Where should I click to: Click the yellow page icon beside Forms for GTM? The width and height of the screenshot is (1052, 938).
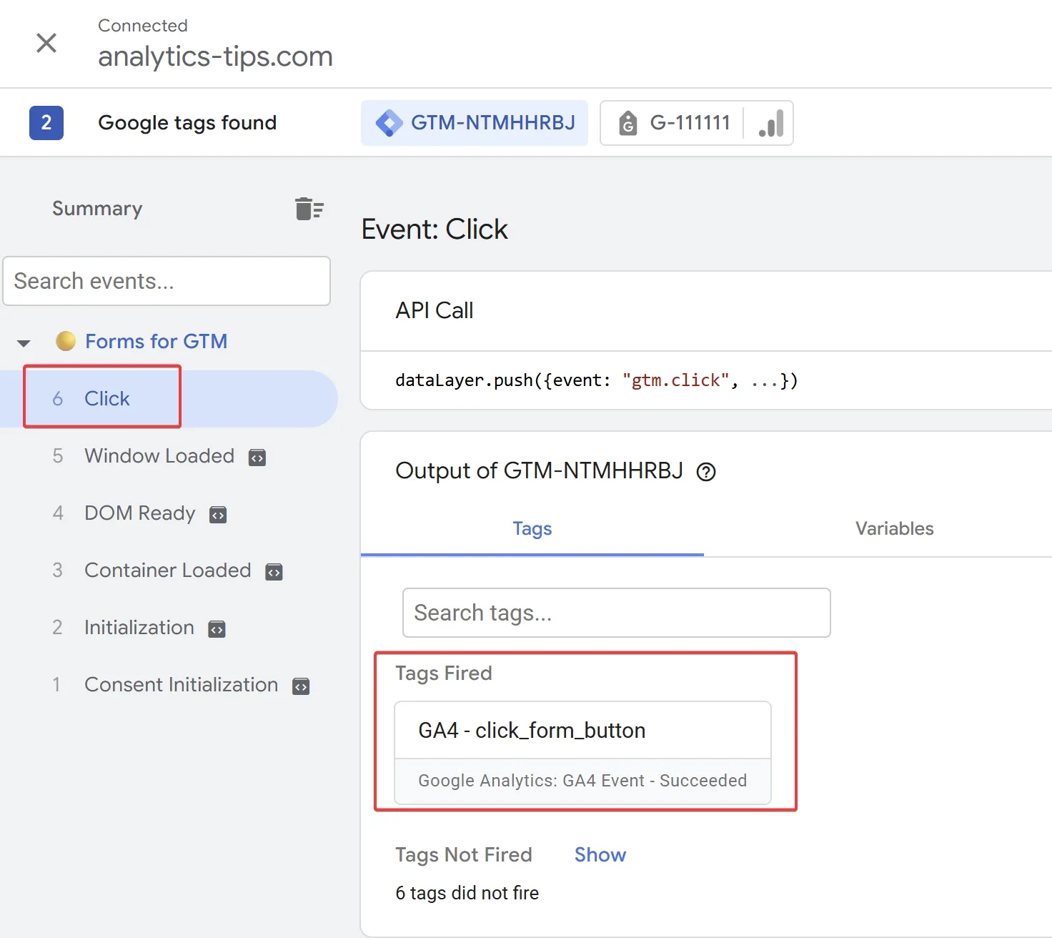[66, 341]
